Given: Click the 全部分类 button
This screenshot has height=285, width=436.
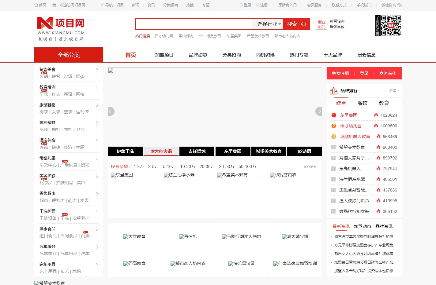Looking at the screenshot, I should click(x=69, y=55).
